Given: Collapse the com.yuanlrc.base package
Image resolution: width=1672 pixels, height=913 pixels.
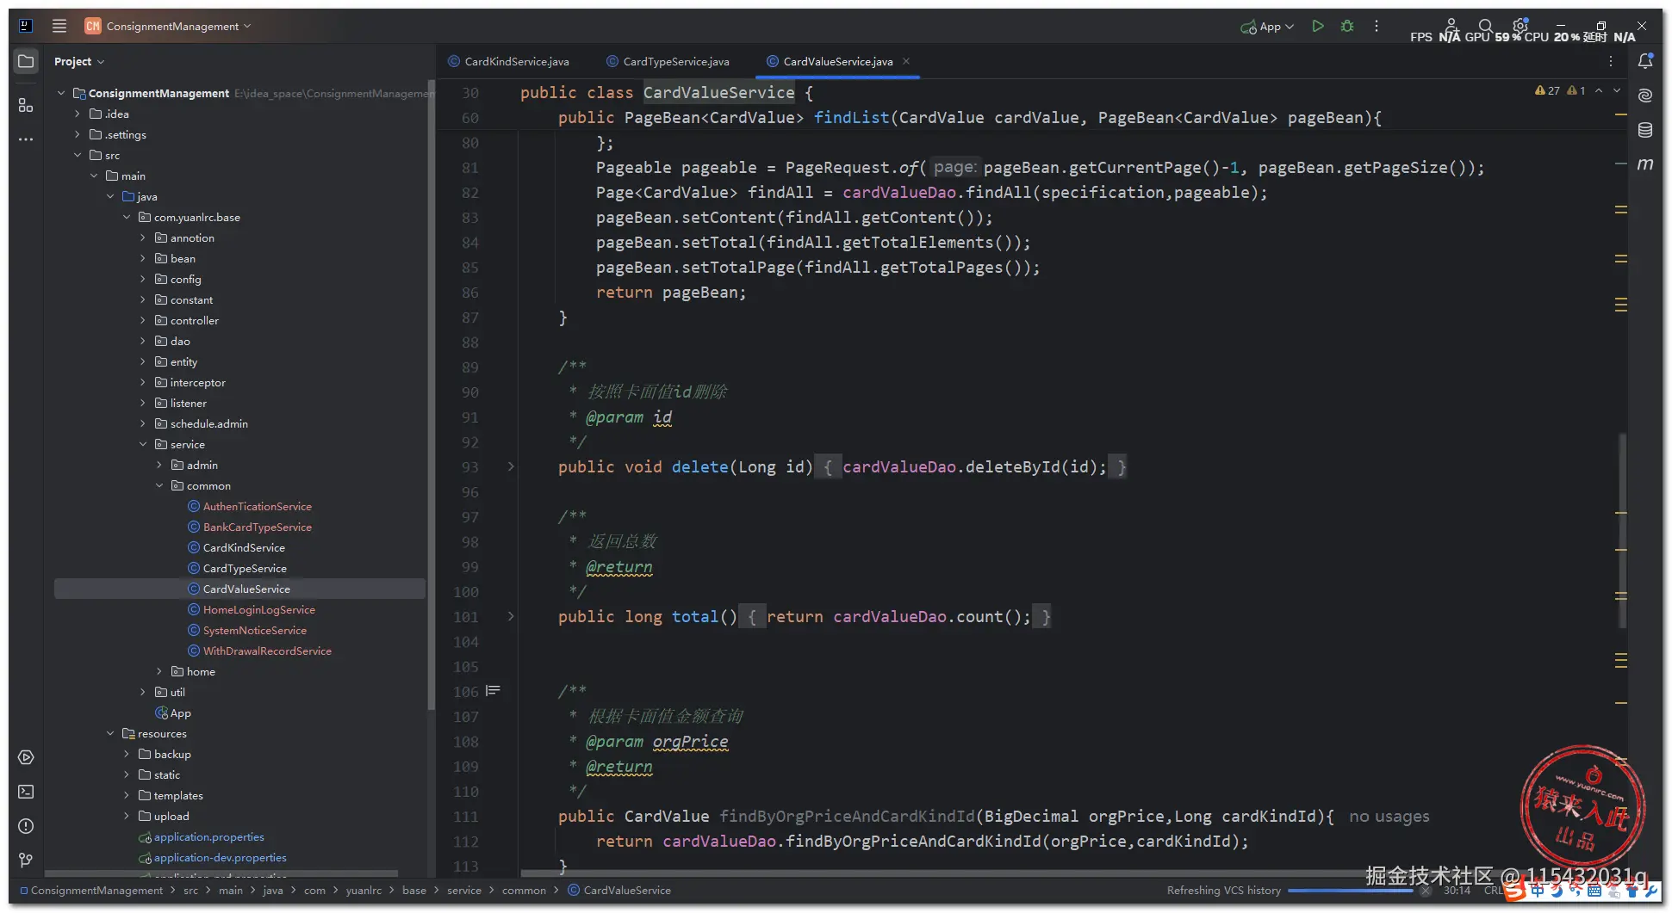Looking at the screenshot, I should pyautogui.click(x=127, y=217).
